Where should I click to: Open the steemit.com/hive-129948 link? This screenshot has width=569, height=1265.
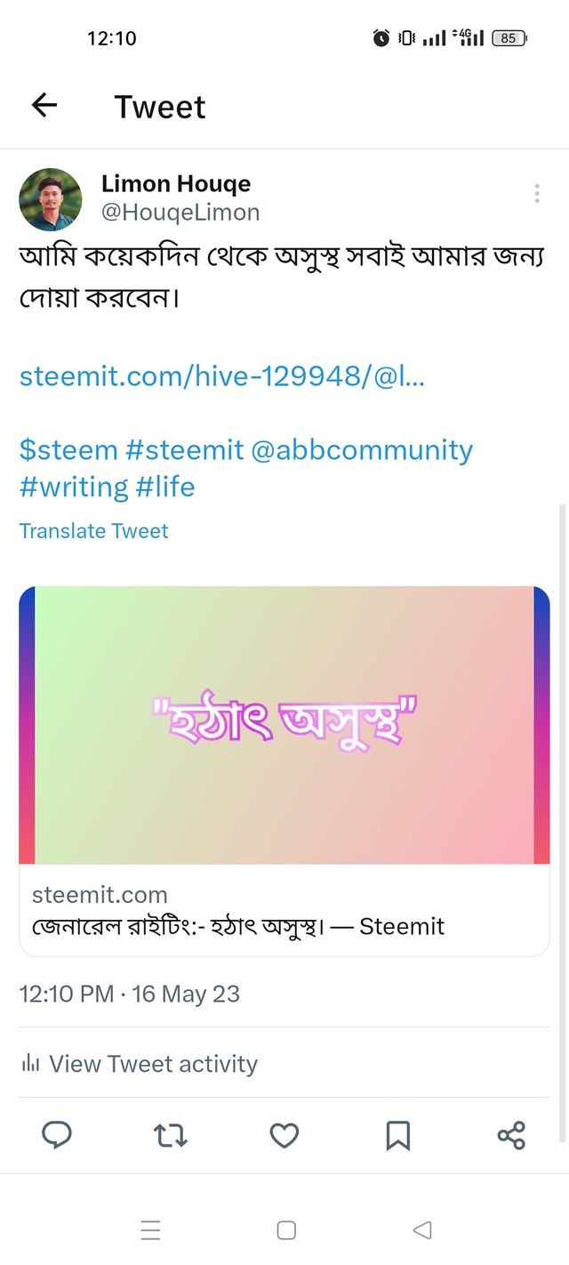click(x=221, y=376)
